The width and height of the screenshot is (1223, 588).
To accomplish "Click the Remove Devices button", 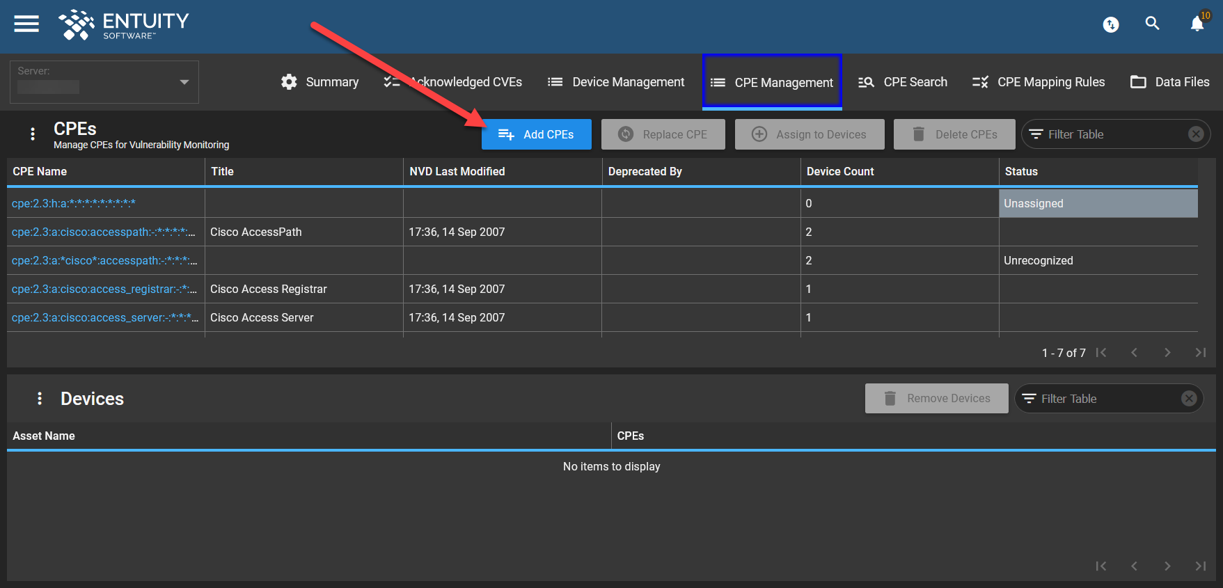I will (x=937, y=399).
